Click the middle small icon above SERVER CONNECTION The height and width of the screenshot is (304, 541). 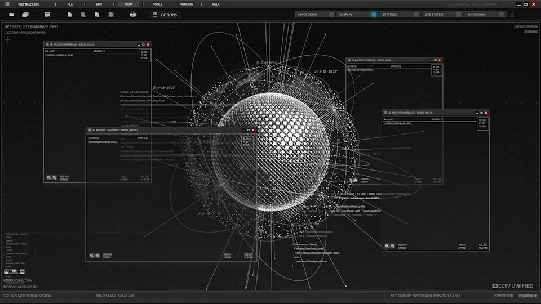tap(14, 271)
